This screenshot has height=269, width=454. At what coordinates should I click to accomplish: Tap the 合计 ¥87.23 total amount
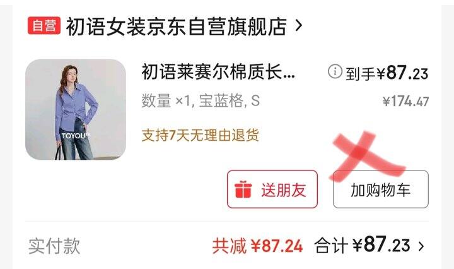pyautogui.click(x=362, y=245)
